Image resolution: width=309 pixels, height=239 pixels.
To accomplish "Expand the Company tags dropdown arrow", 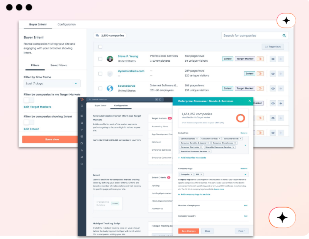I will point(245,174).
